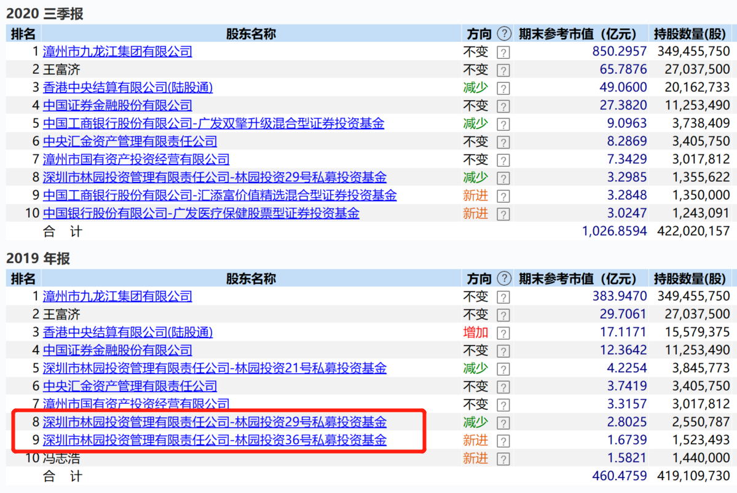Open the ? icon in 2020 row 6 中央汇金
The width and height of the screenshot is (737, 493).
pos(503,143)
